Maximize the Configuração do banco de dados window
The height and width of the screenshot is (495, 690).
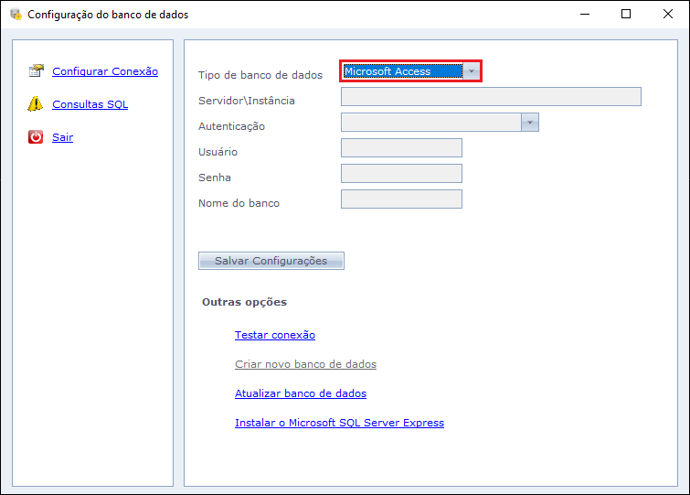pos(626,15)
